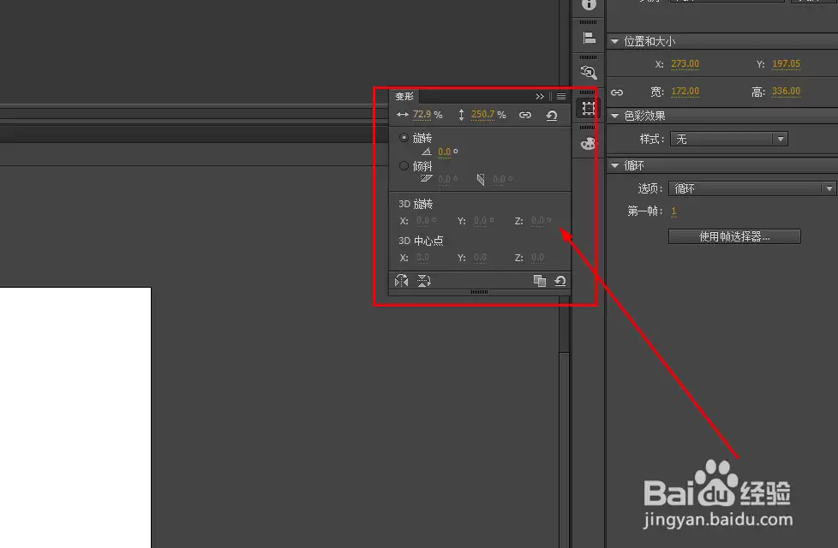The width and height of the screenshot is (838, 548).
Task: Collapse the 色彩效果 section
Action: point(614,116)
